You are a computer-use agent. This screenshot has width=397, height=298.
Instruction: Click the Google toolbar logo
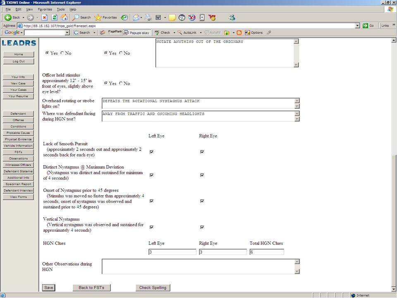12,32
